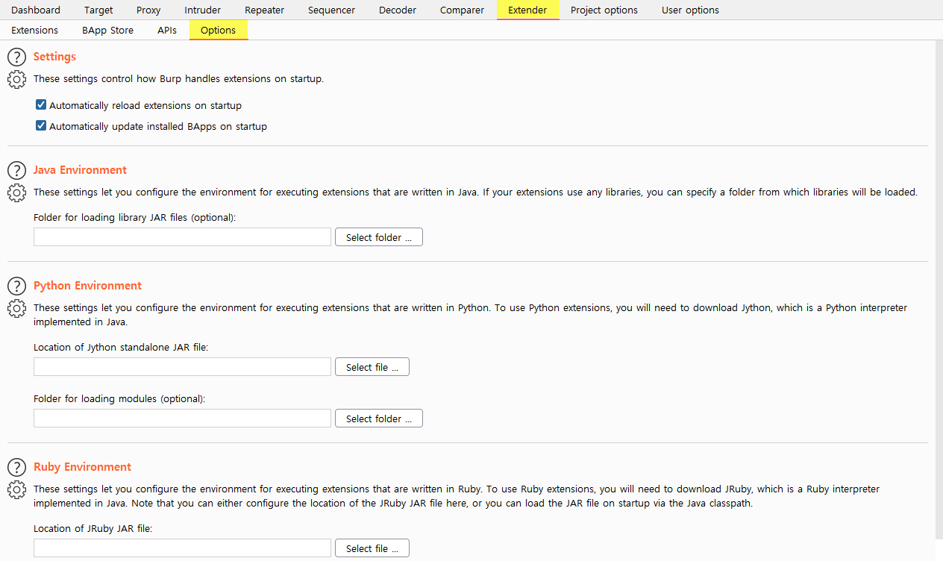This screenshot has height=561, width=943.
Task: Click Select folder for Java library JARs
Action: click(379, 237)
